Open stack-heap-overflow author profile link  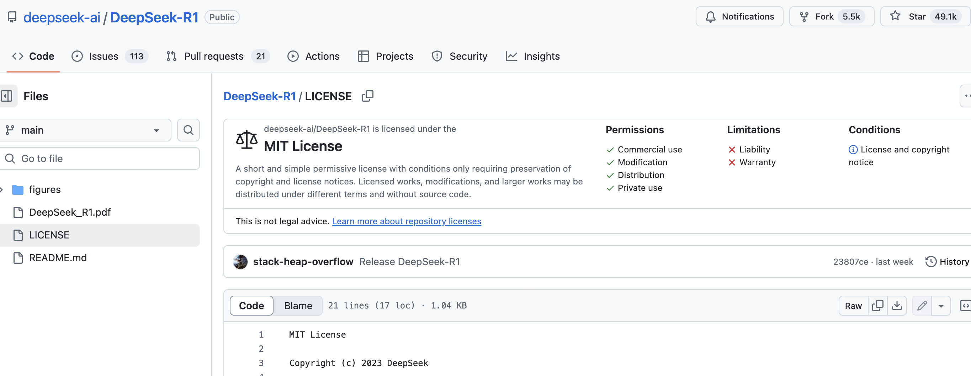tap(303, 262)
